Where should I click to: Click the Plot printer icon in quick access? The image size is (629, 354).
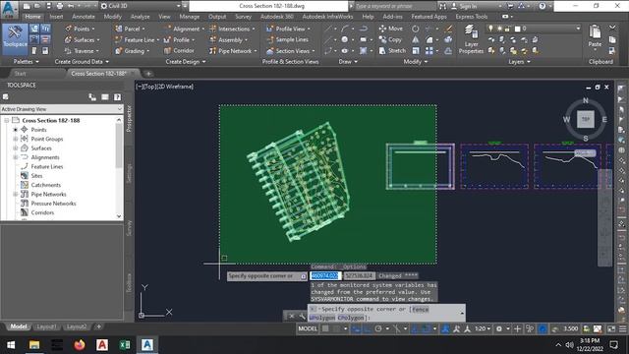(x=59, y=6)
